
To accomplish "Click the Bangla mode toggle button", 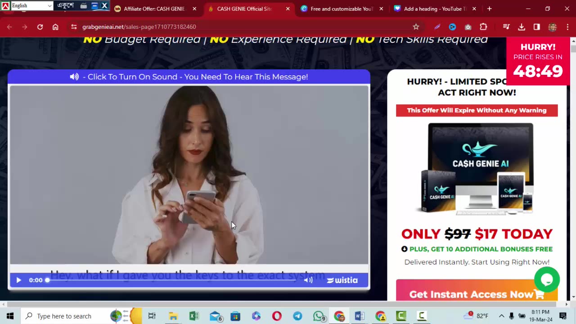I will pos(65,5).
